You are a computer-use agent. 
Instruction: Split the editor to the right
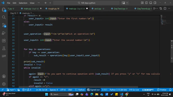(x=165, y=8)
